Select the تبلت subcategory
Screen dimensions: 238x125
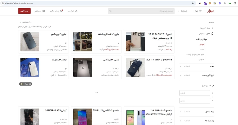coord(202,49)
